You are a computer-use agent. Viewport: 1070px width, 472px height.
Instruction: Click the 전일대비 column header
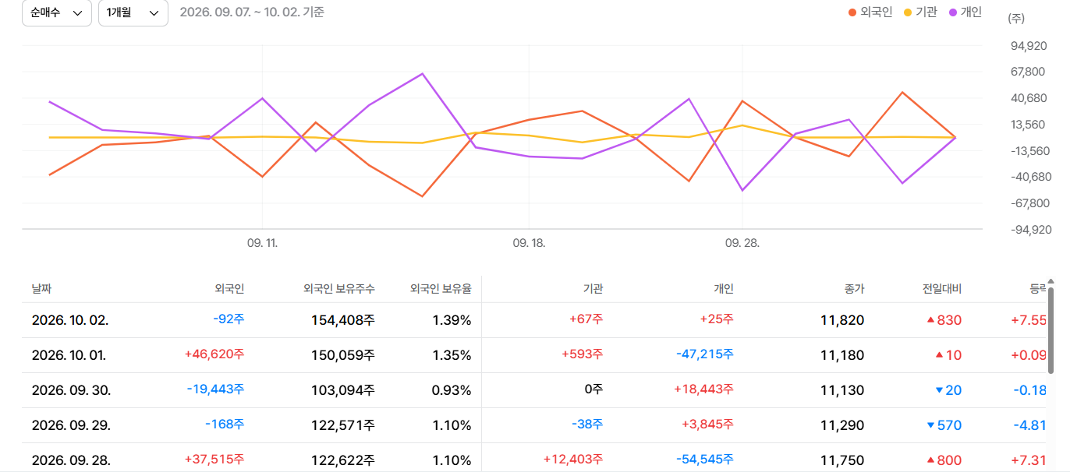(x=941, y=289)
